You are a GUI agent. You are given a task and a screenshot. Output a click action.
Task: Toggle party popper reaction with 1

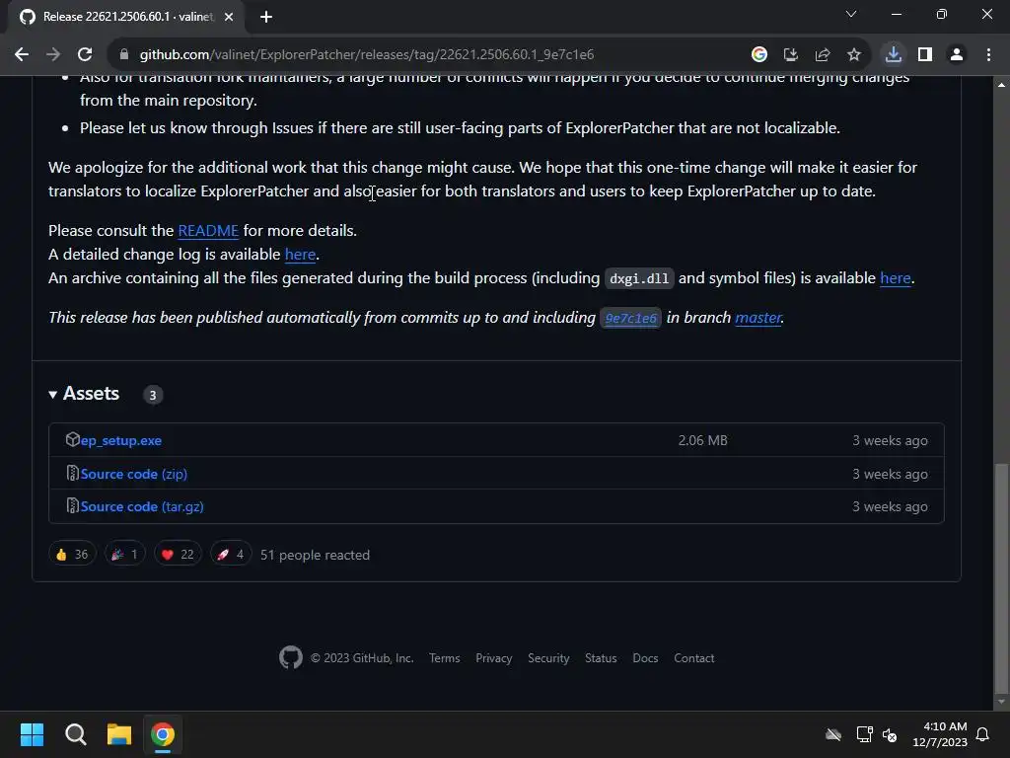(x=125, y=555)
